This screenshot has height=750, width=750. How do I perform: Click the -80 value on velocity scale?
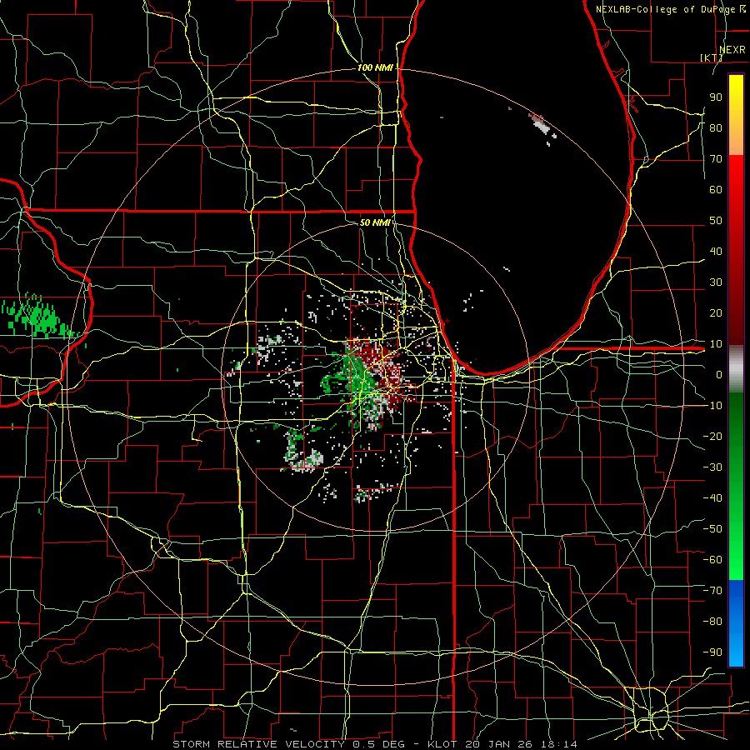coord(712,622)
